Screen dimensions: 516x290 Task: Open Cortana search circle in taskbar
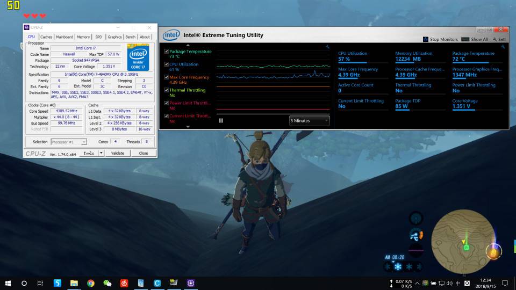tap(24, 283)
